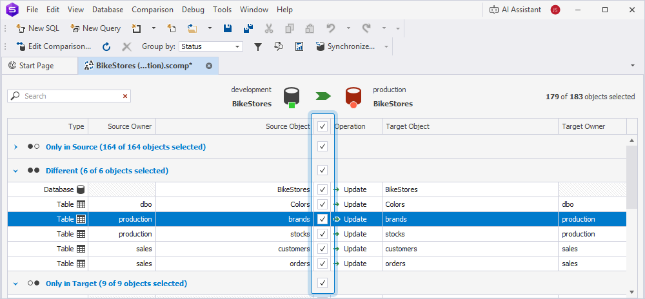This screenshot has height=299, width=645.
Task: Open the Help menu
Action: (284, 10)
